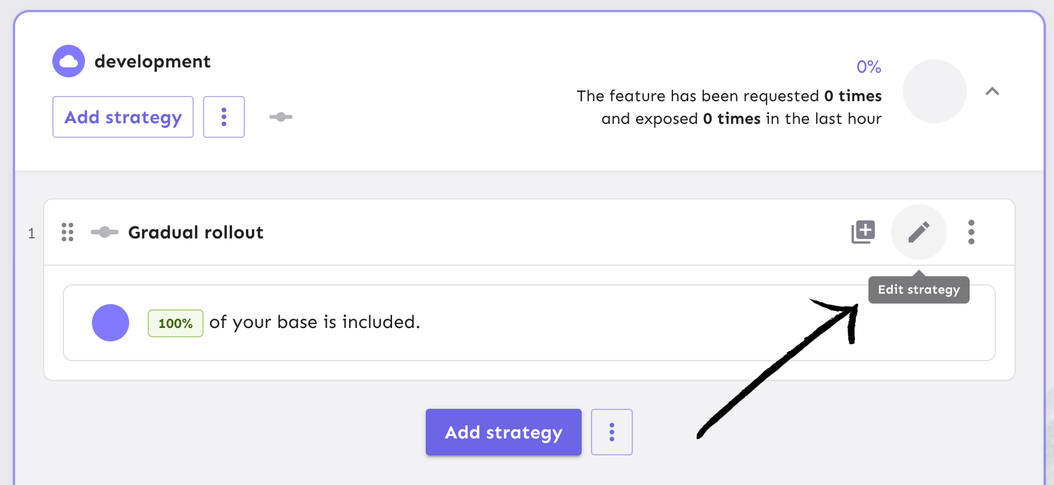Screen dimensions: 1054x485
Task: Expand the Gradual rollout strategy details
Action: [x=196, y=232]
